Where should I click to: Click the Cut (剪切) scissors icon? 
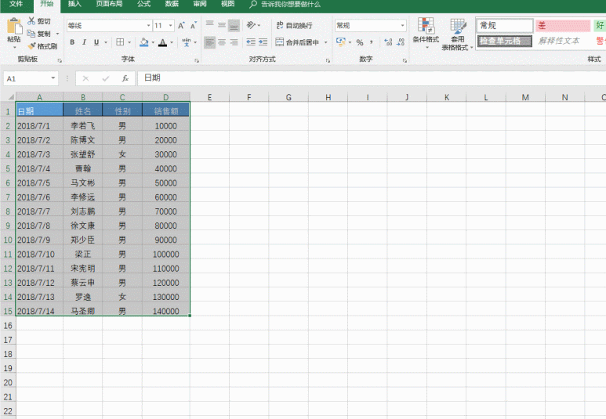click(31, 22)
